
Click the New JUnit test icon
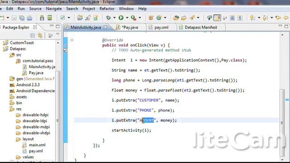[88, 18]
